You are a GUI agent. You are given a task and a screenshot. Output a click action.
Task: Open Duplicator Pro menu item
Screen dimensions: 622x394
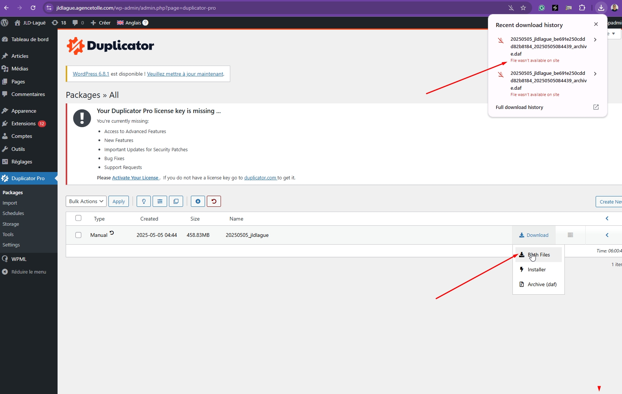click(x=29, y=178)
